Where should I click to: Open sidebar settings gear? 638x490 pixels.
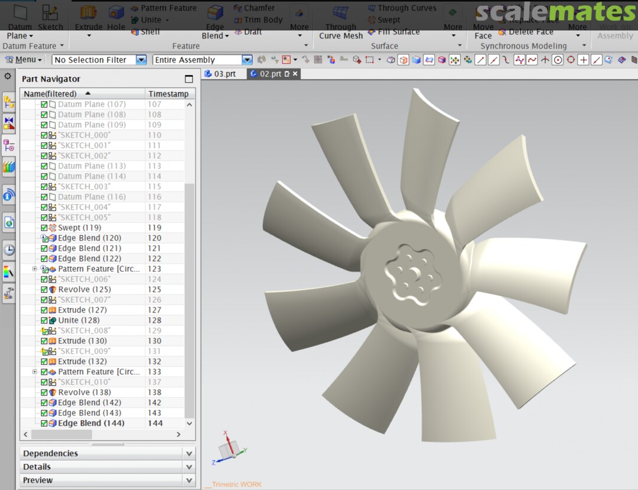pos(8,76)
